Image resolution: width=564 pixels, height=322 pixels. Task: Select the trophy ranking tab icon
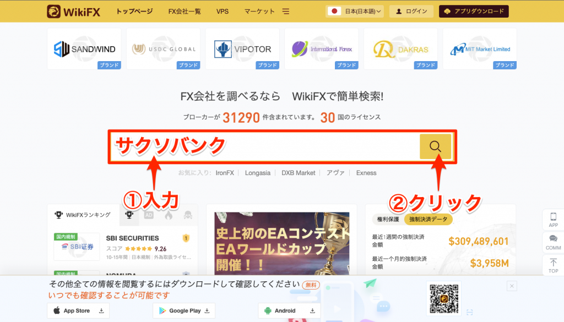click(129, 215)
